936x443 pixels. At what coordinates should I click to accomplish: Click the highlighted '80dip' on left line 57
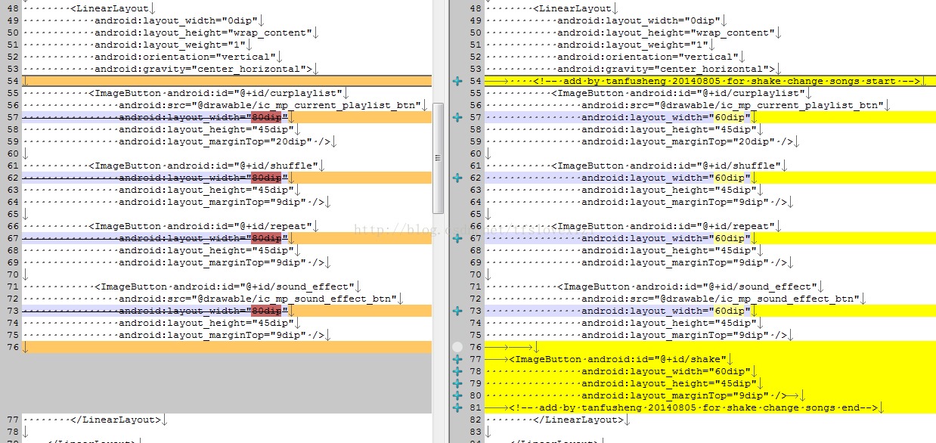(x=266, y=117)
